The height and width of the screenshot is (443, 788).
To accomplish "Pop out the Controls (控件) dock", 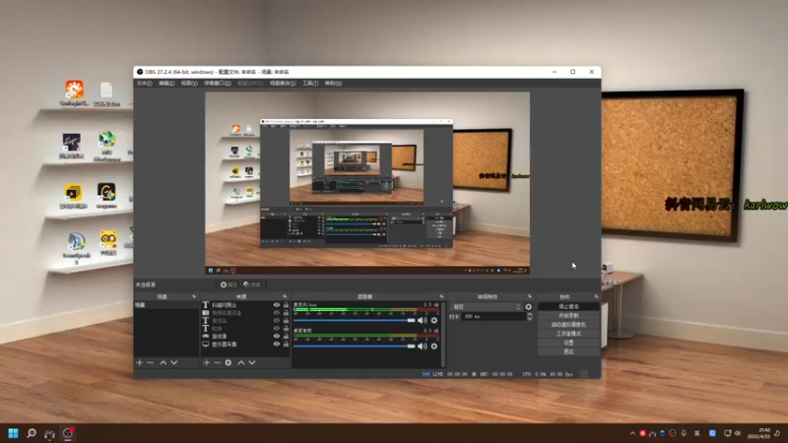I will click(597, 297).
